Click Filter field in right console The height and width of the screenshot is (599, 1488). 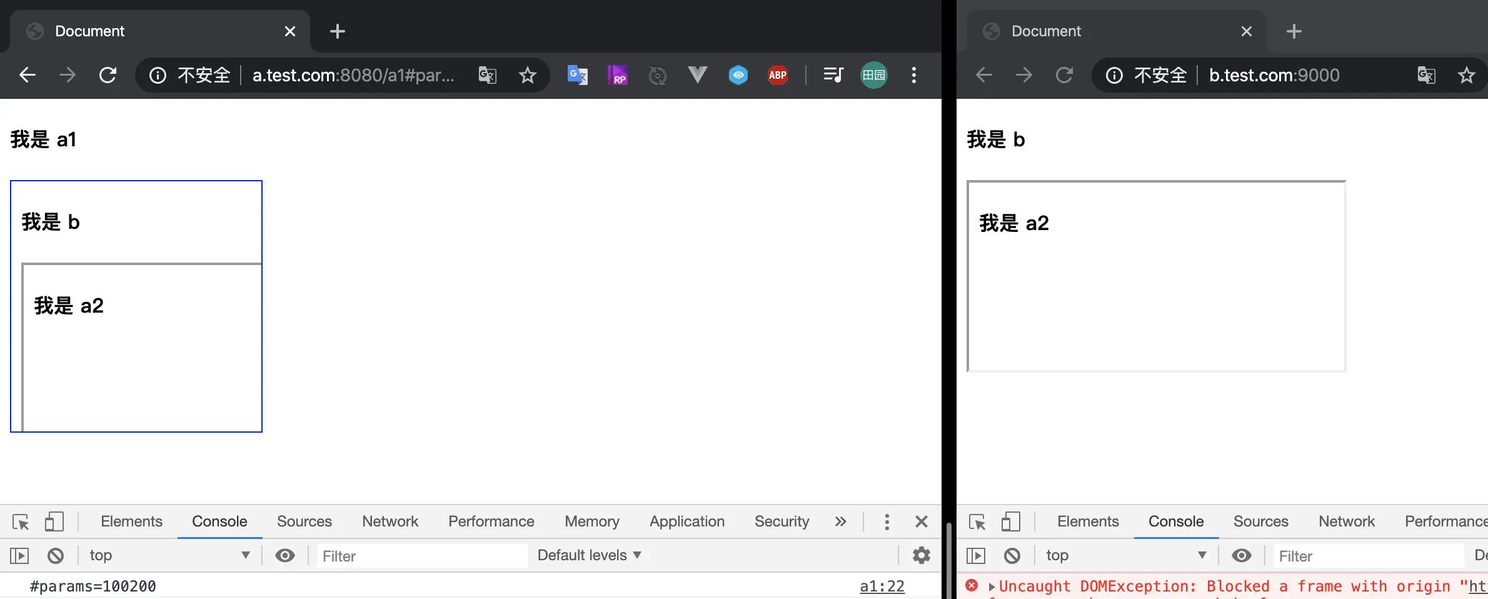(x=1369, y=556)
